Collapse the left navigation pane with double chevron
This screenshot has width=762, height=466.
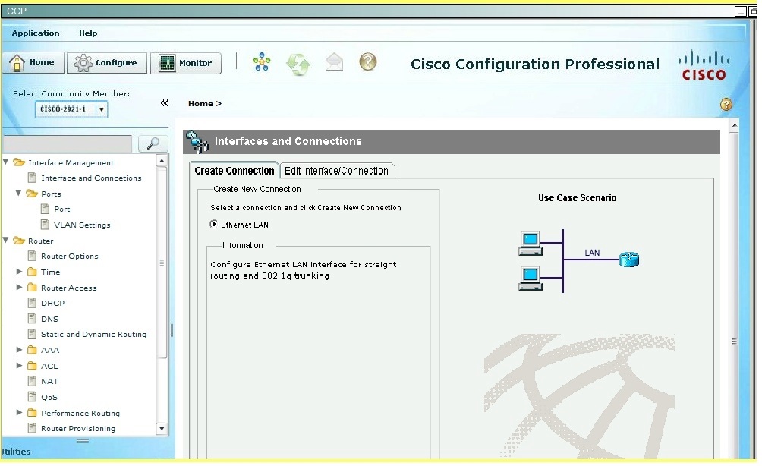click(x=164, y=103)
